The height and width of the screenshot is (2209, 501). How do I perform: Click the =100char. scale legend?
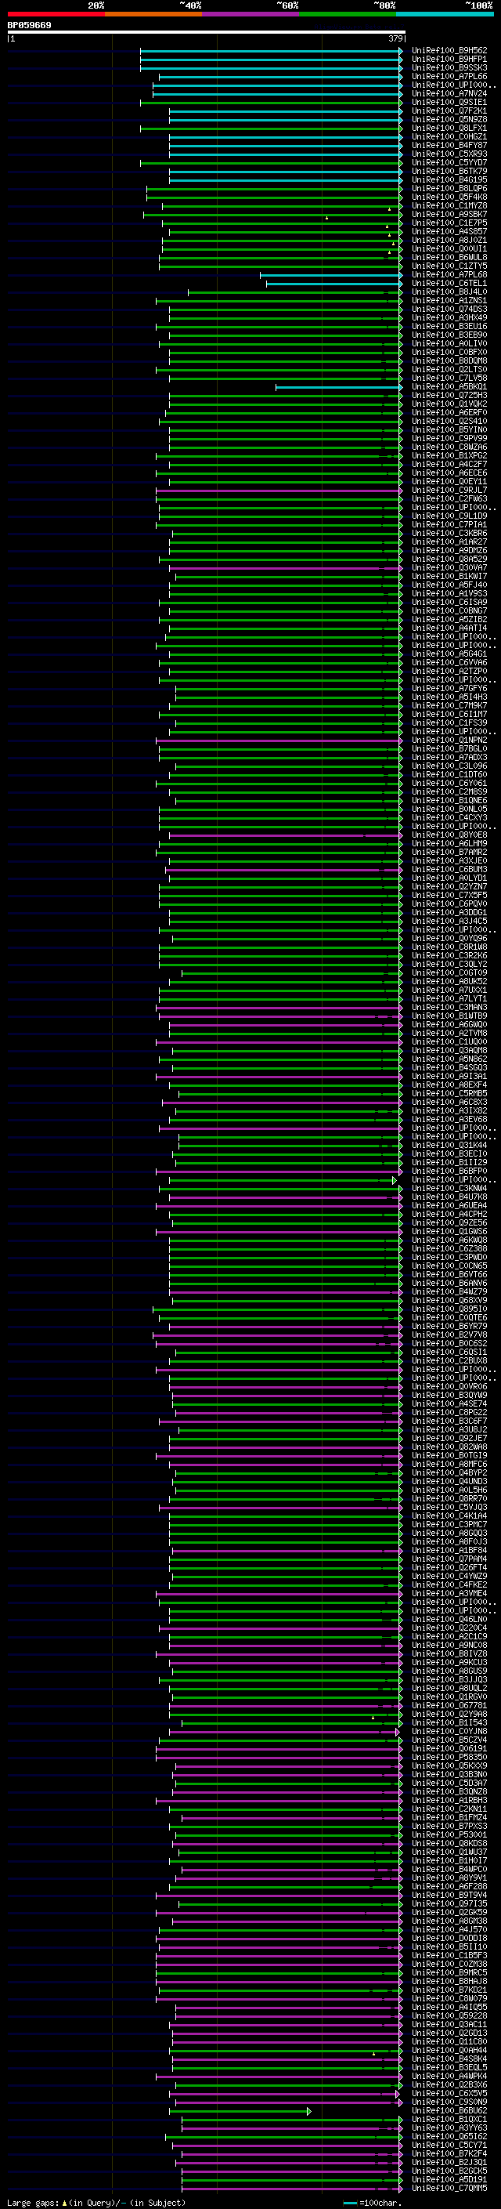(x=373, y=2203)
